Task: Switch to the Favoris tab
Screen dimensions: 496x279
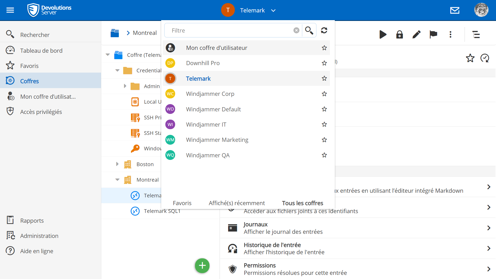Action: (x=182, y=203)
